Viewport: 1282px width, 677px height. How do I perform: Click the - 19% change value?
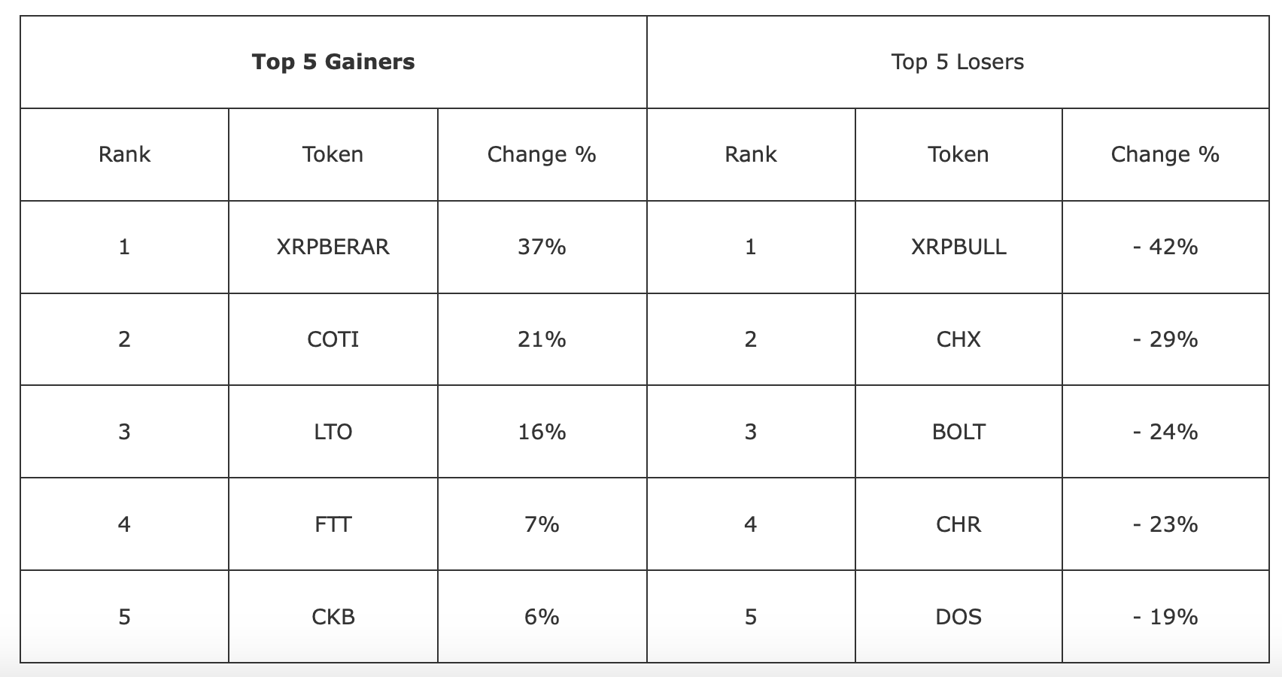[1165, 617]
